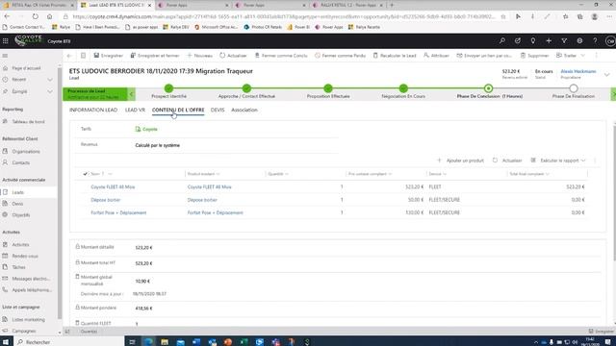The width and height of the screenshot is (616, 346).
Task: Click Enregistrer in the command bar
Action: pos(109,56)
